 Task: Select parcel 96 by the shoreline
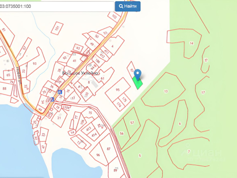98,155
